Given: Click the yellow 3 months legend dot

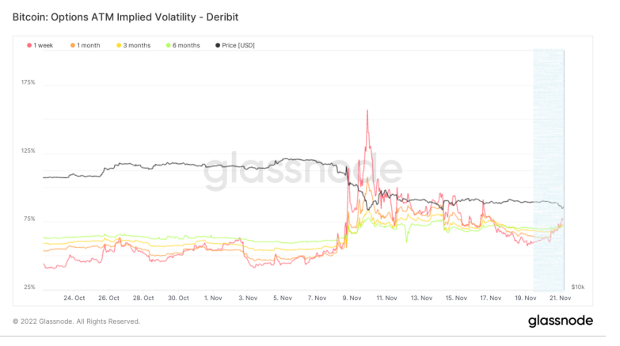Looking at the screenshot, I should pos(119,46).
